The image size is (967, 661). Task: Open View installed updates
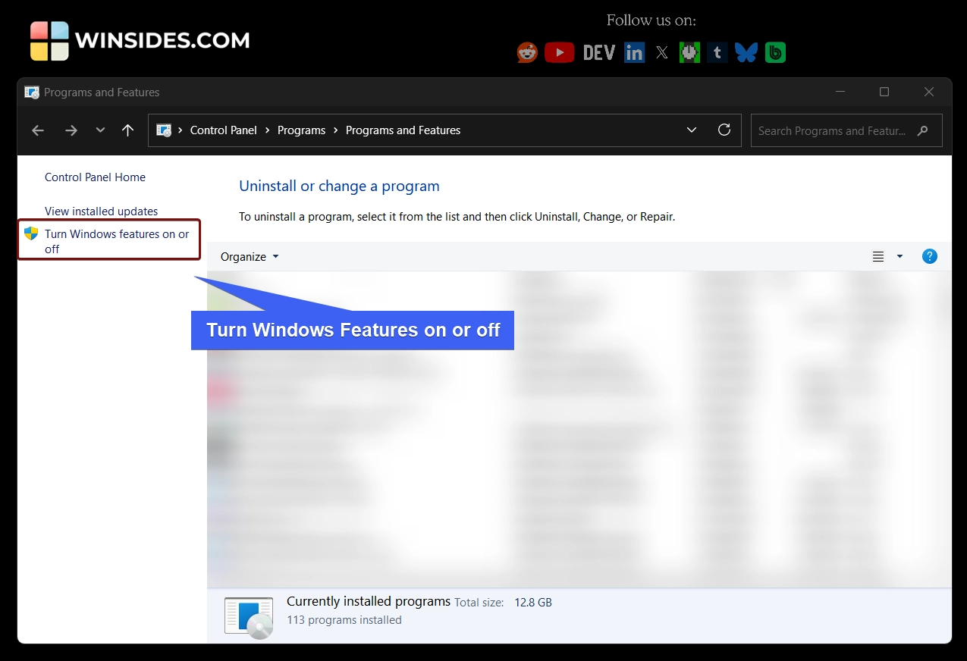point(101,211)
